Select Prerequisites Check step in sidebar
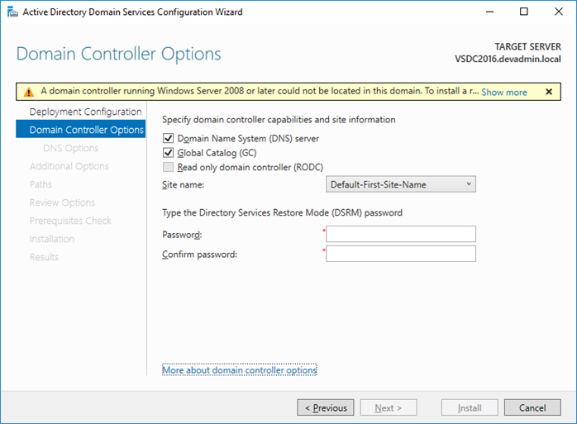Image resolution: width=577 pixels, height=424 pixels. 70,221
